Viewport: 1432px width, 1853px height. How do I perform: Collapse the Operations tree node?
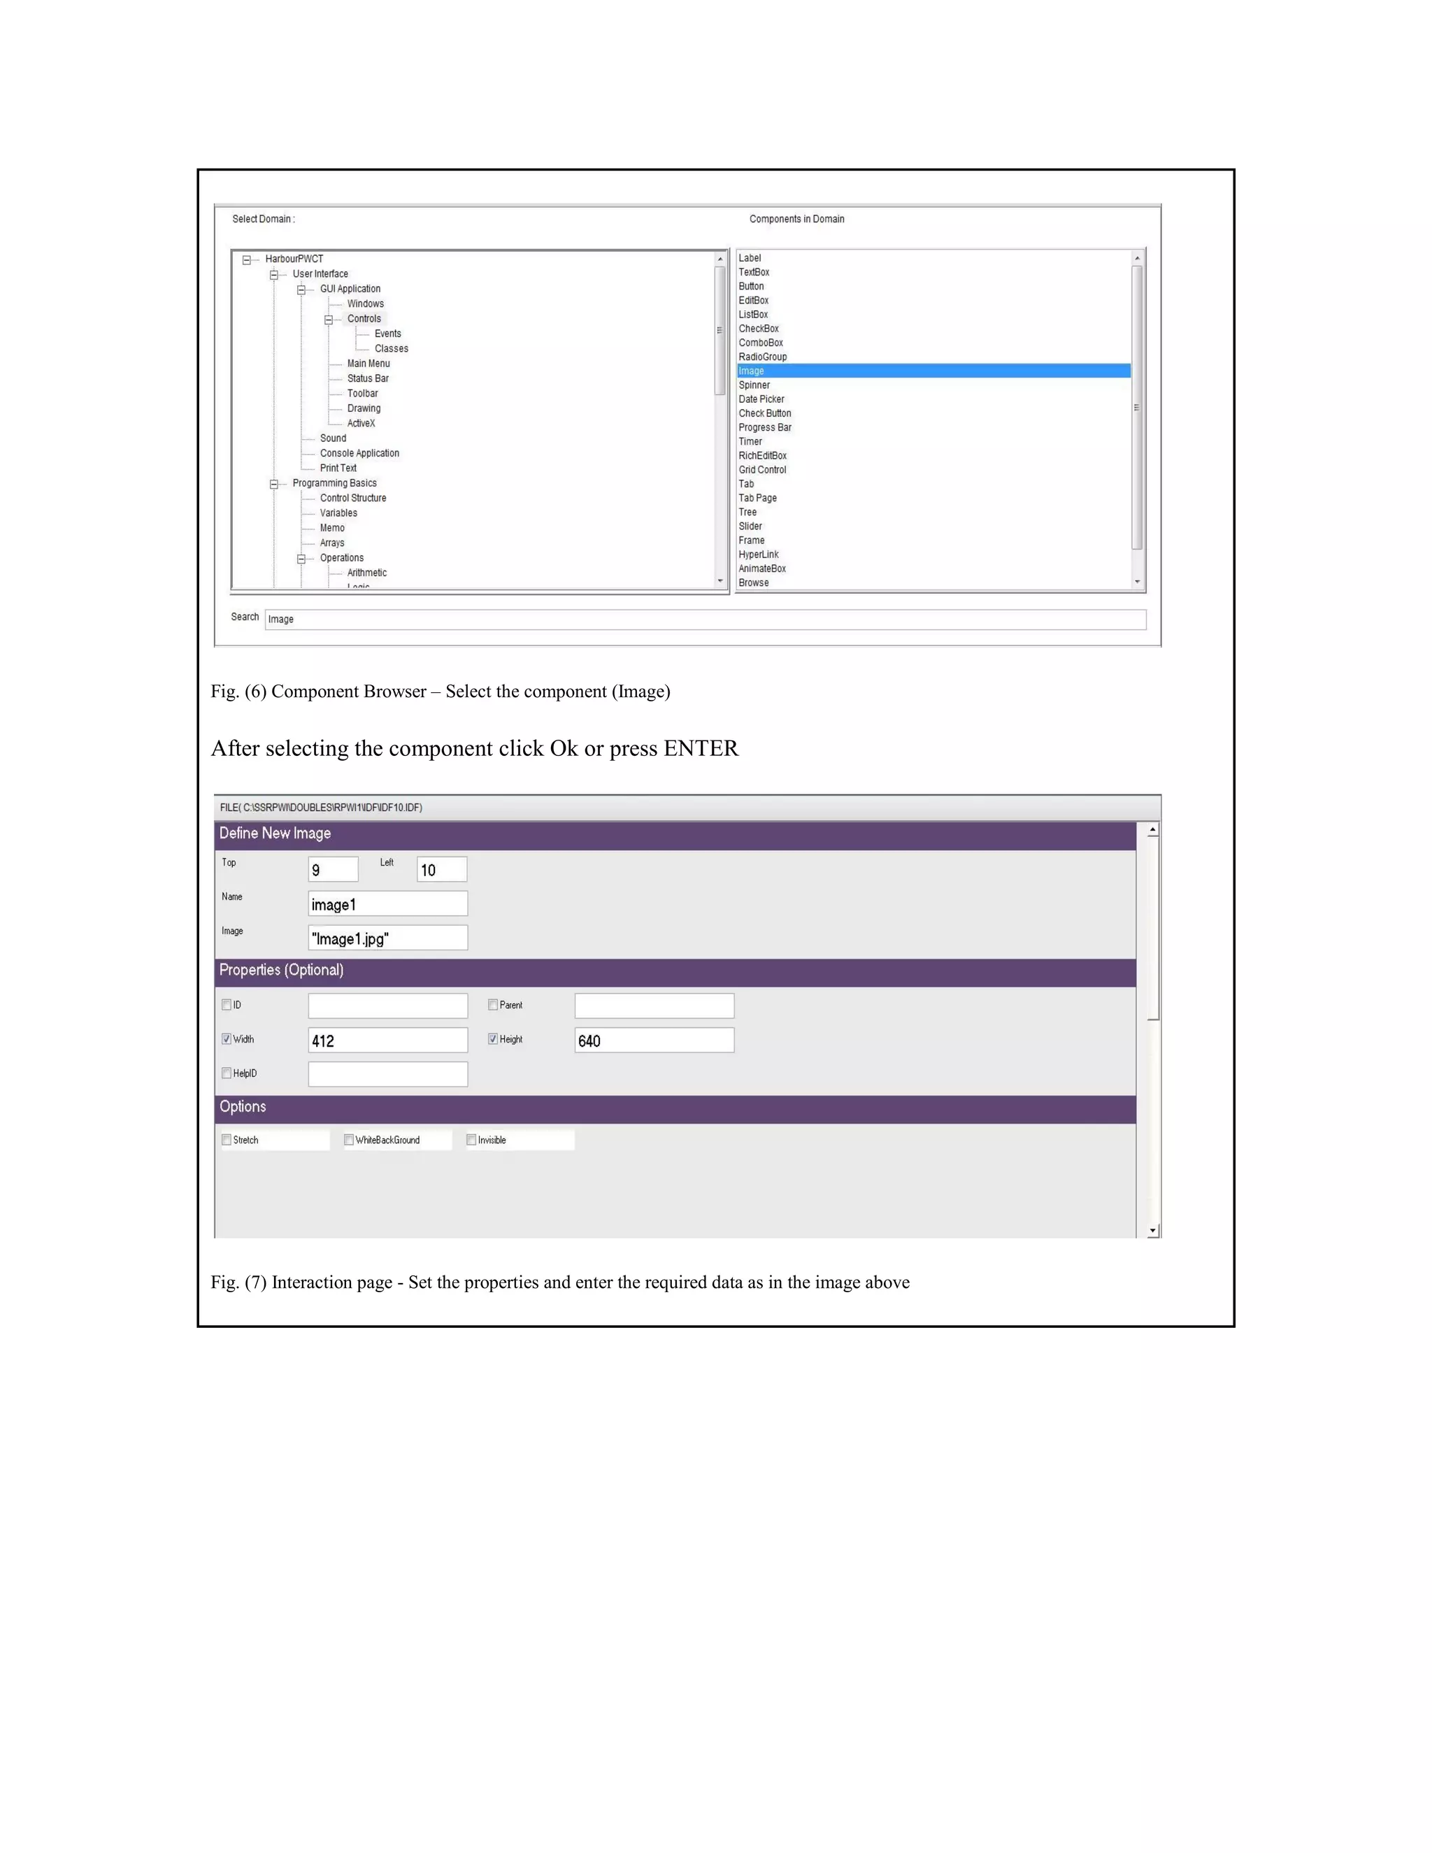301,559
